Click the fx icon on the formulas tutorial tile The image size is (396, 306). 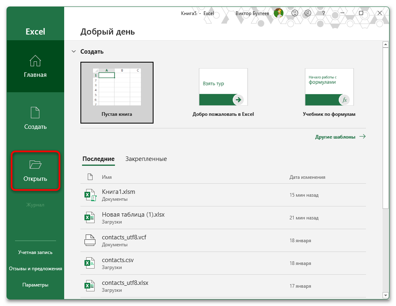pos(344,100)
